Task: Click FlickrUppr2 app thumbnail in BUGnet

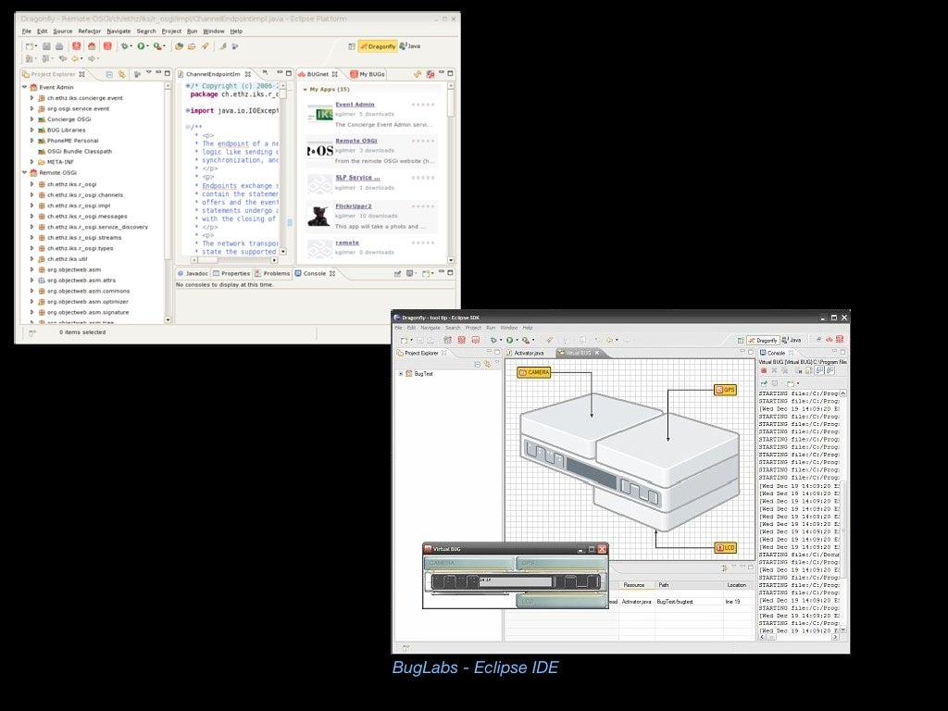Action: 319,216
